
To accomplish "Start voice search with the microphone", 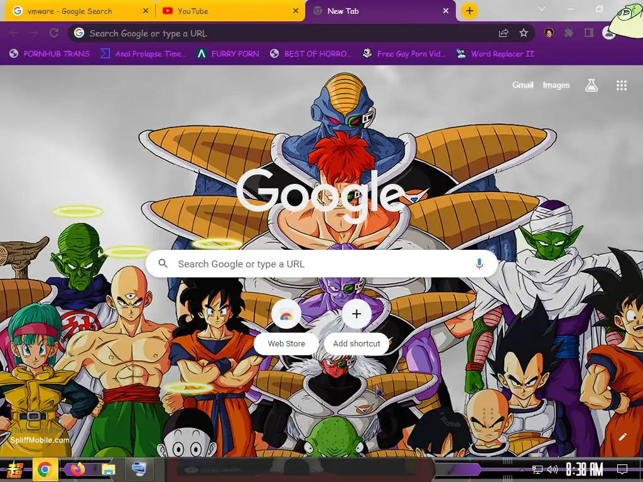I will (x=479, y=264).
